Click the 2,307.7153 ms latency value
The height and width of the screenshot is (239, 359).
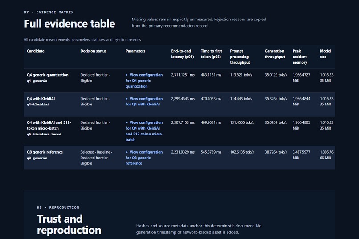[x=183, y=122]
